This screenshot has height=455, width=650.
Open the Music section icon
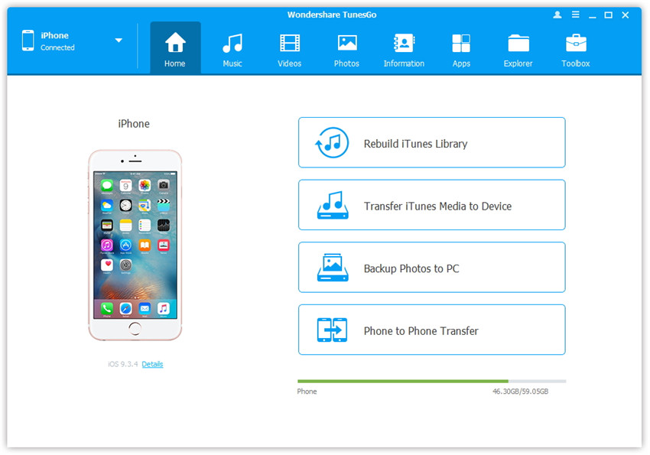pyautogui.click(x=232, y=44)
